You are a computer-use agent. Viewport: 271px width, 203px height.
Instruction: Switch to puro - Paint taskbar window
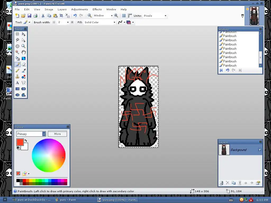pyautogui.click(x=66, y=200)
